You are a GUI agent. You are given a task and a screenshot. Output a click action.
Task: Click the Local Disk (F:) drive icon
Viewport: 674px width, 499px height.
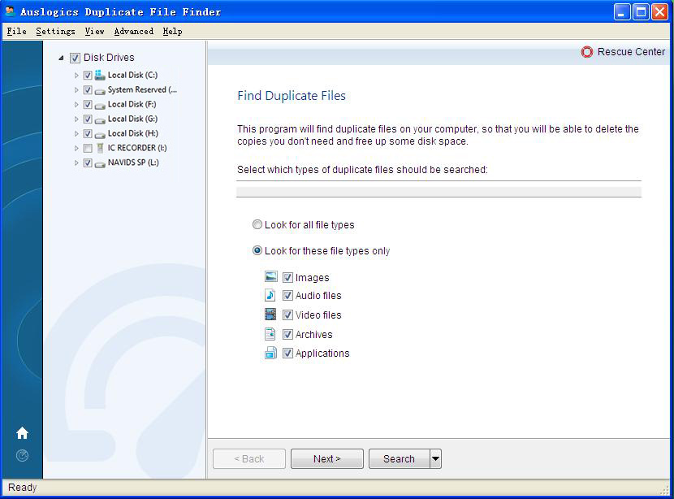(100, 106)
